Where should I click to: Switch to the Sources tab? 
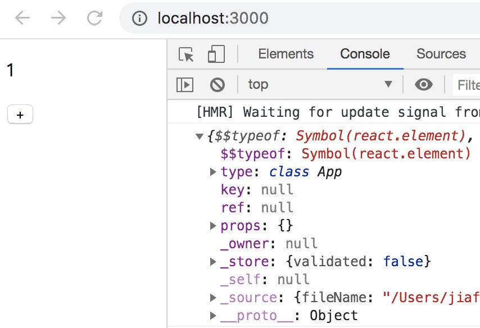coord(441,54)
